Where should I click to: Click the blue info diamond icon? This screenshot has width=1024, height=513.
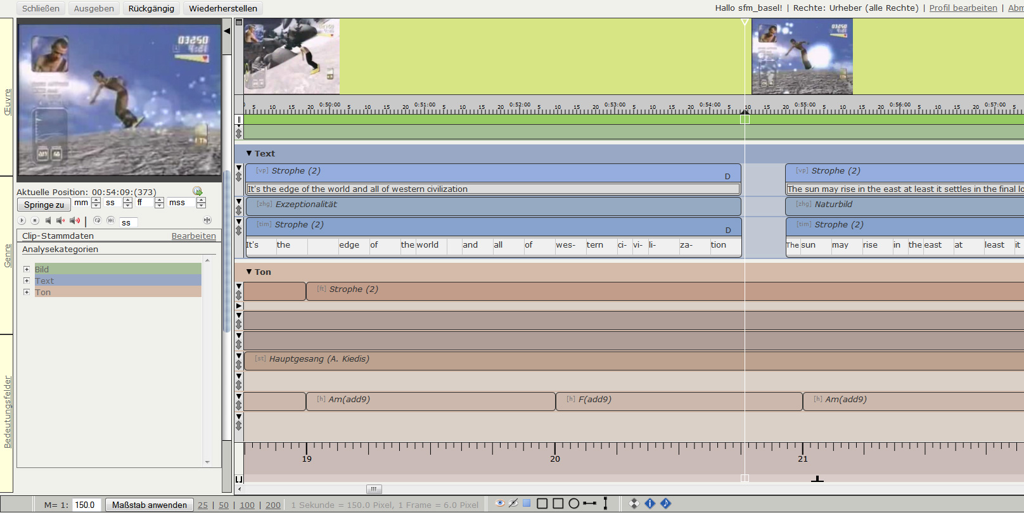pos(650,503)
